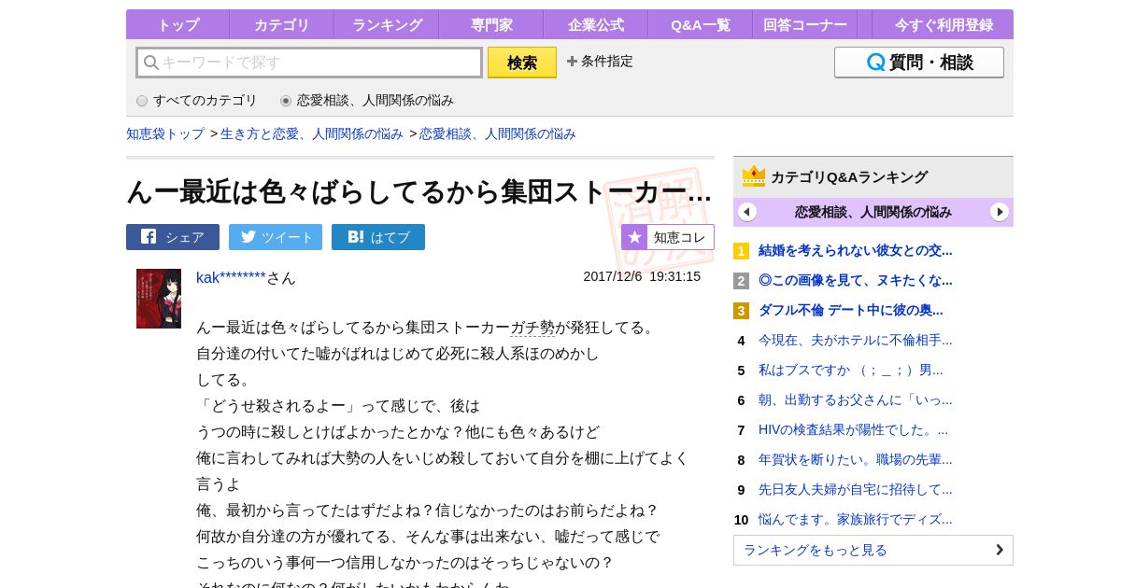Go to 知恵袋トップ breadcrumb link
The image size is (1121, 588).
coord(165,133)
